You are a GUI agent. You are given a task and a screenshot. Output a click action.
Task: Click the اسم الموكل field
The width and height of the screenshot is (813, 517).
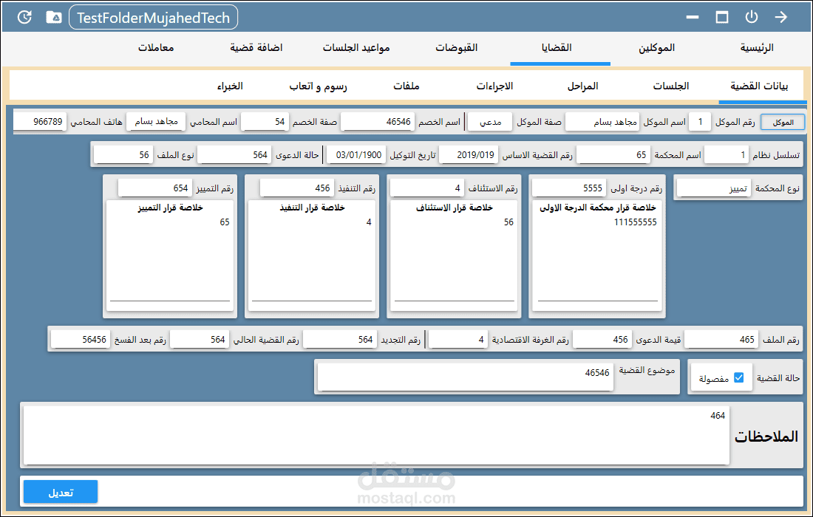(602, 122)
